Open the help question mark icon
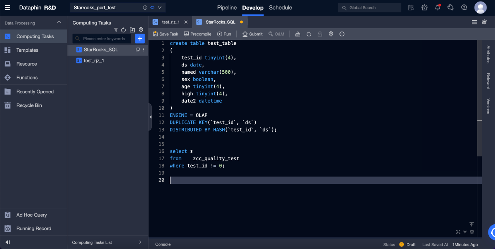Screen dimensions: 495x249 click(464, 7)
